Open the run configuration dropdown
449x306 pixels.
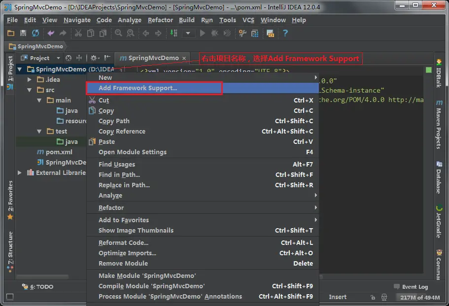pos(188,33)
